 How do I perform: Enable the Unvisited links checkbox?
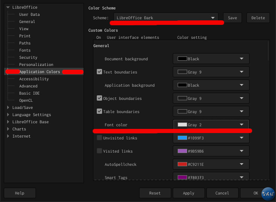point(99,138)
